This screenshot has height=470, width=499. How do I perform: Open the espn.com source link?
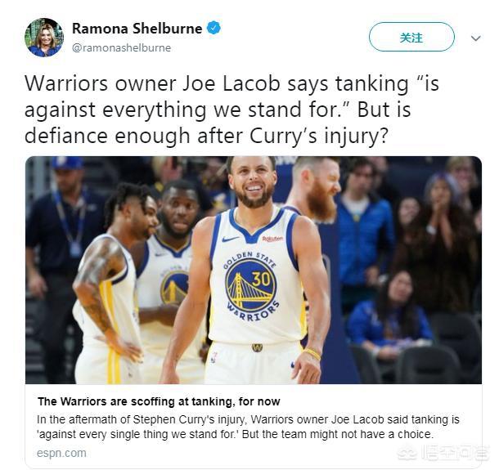(x=61, y=453)
